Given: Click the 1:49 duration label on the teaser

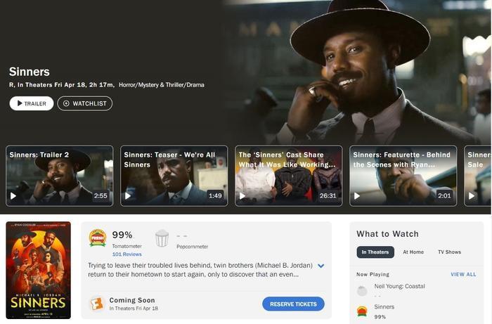Looking at the screenshot, I should pyautogui.click(x=215, y=195).
